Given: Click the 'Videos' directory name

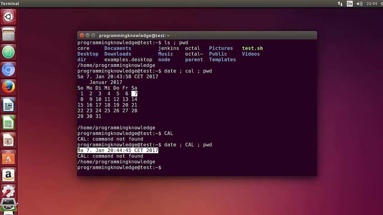Looking at the screenshot, I should click(x=251, y=54).
